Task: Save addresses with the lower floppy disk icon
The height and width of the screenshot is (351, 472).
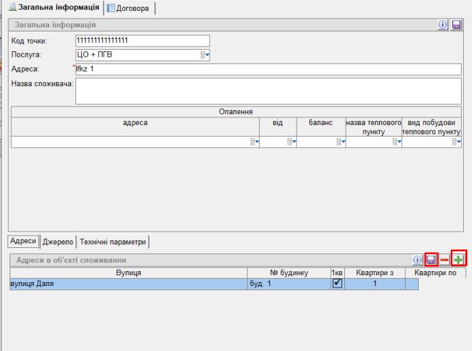Action: coord(431,260)
